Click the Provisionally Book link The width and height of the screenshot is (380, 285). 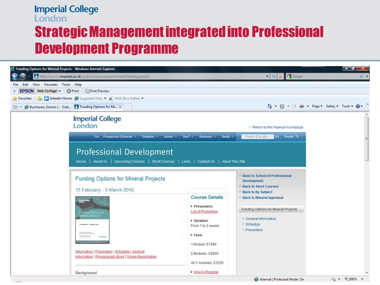(x=110, y=256)
